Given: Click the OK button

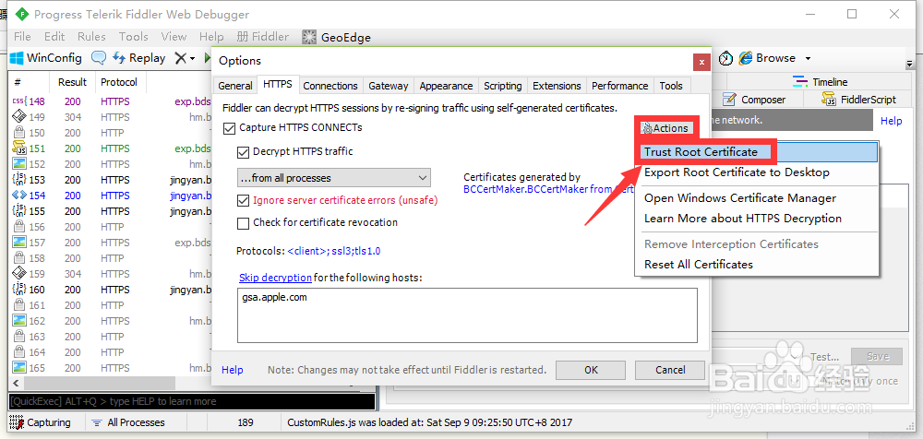Looking at the screenshot, I should 591,370.
